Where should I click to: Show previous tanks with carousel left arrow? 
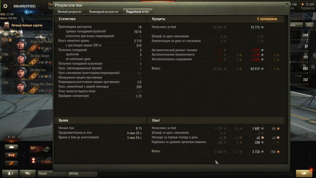coord(24,155)
